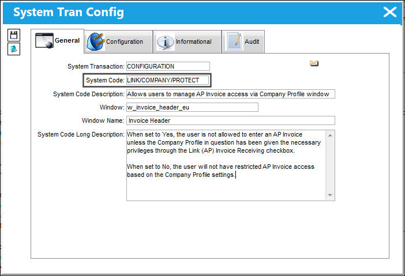Viewport: 405px width, 276px height.
Task: Click the System Transaction field
Action: click(x=168, y=66)
